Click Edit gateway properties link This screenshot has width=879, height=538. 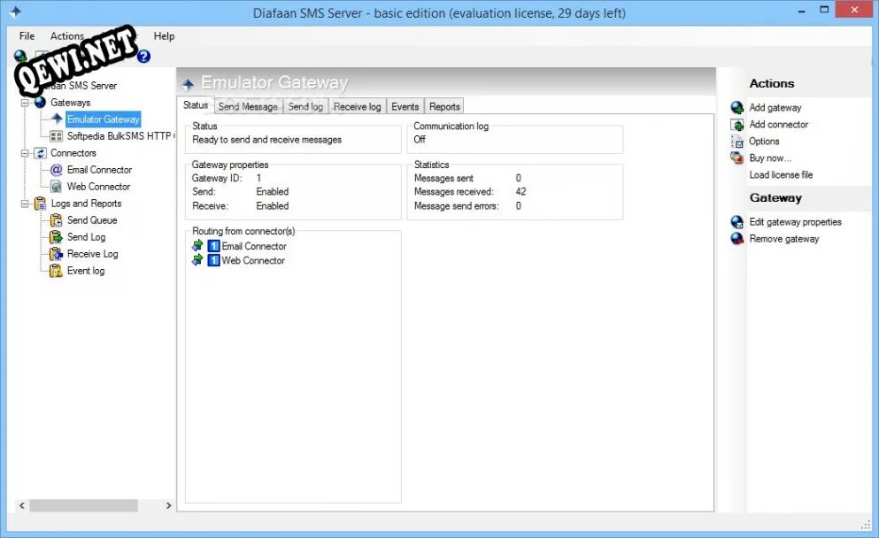pos(796,222)
